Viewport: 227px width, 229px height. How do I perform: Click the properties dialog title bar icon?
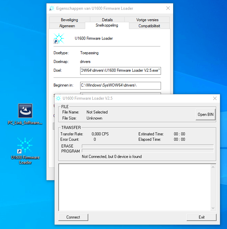tap(52, 8)
